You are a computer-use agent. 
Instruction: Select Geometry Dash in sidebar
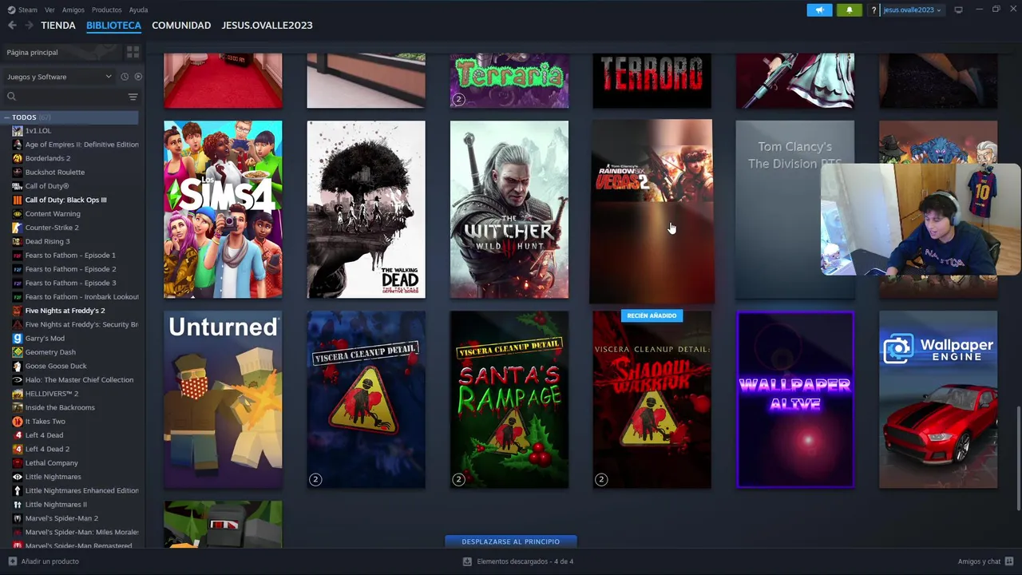[50, 352]
